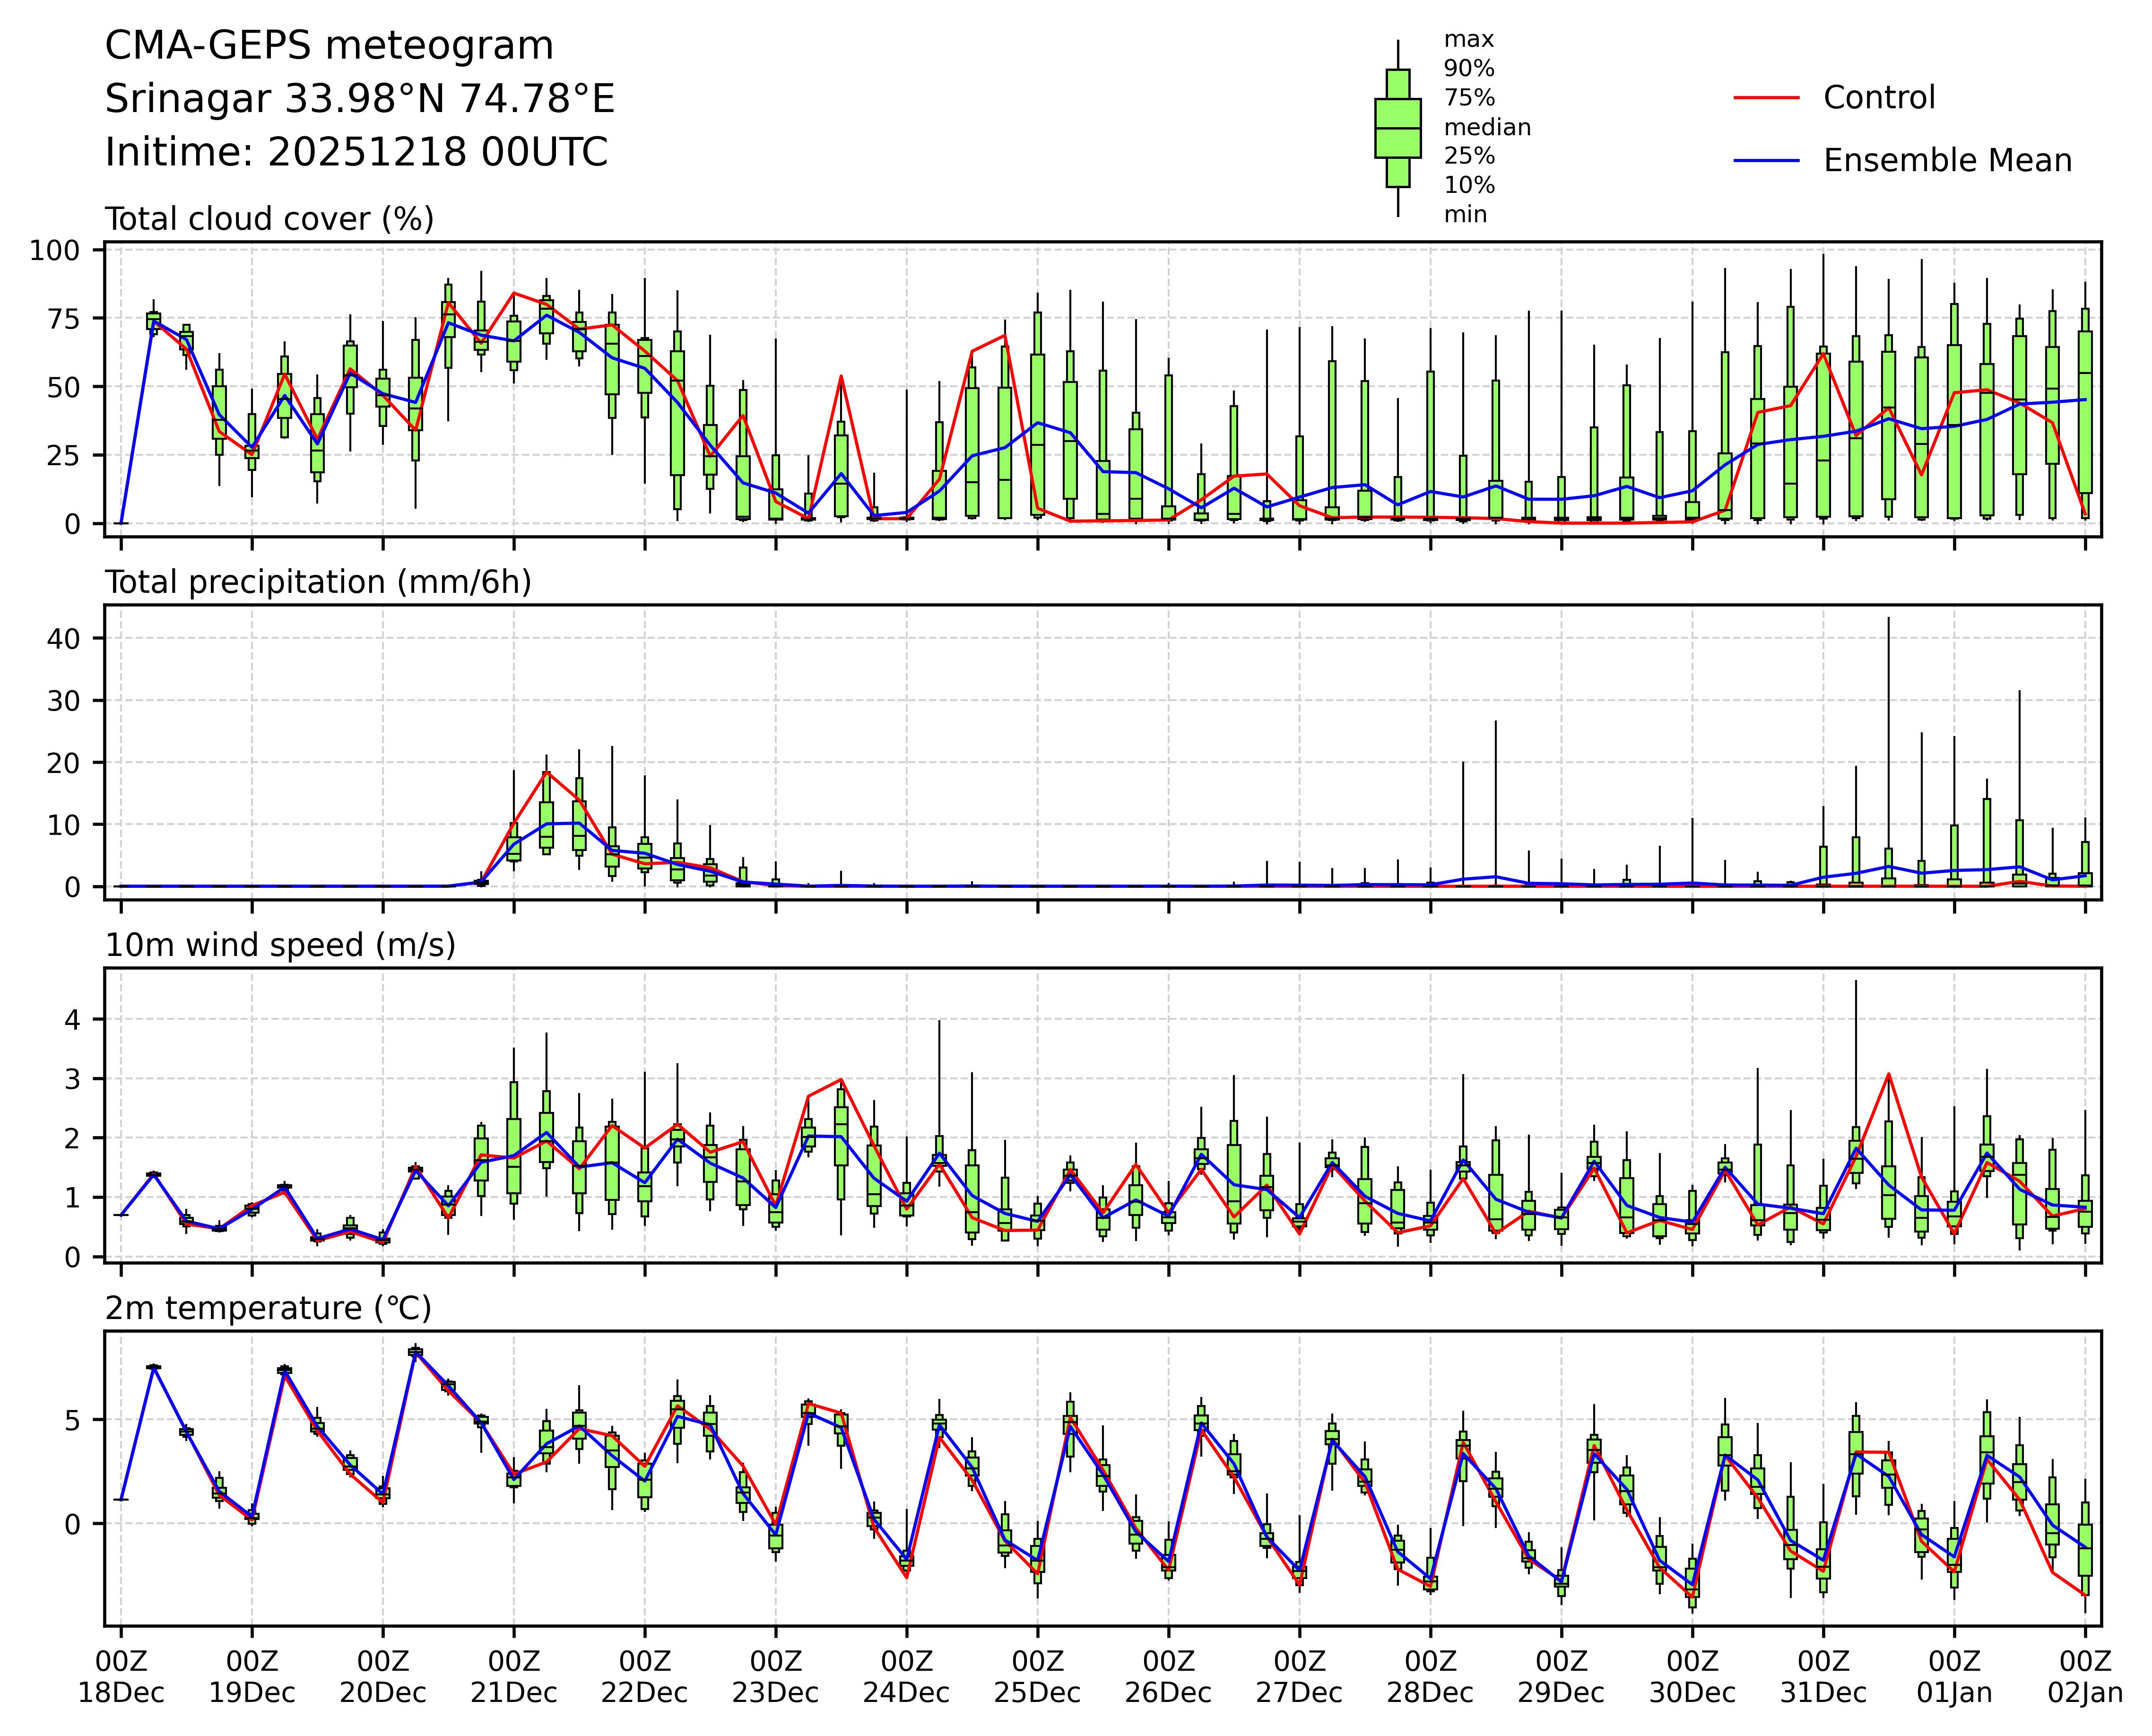
Task: Click the Total precipitation panel title
Action: [318, 582]
